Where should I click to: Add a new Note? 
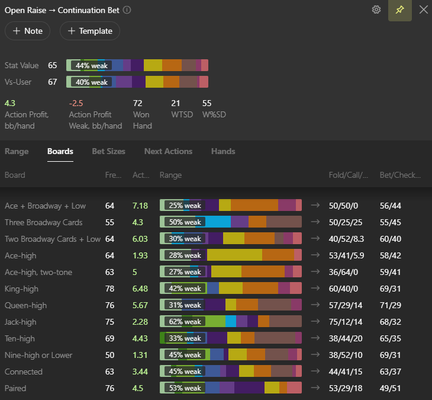coord(28,31)
